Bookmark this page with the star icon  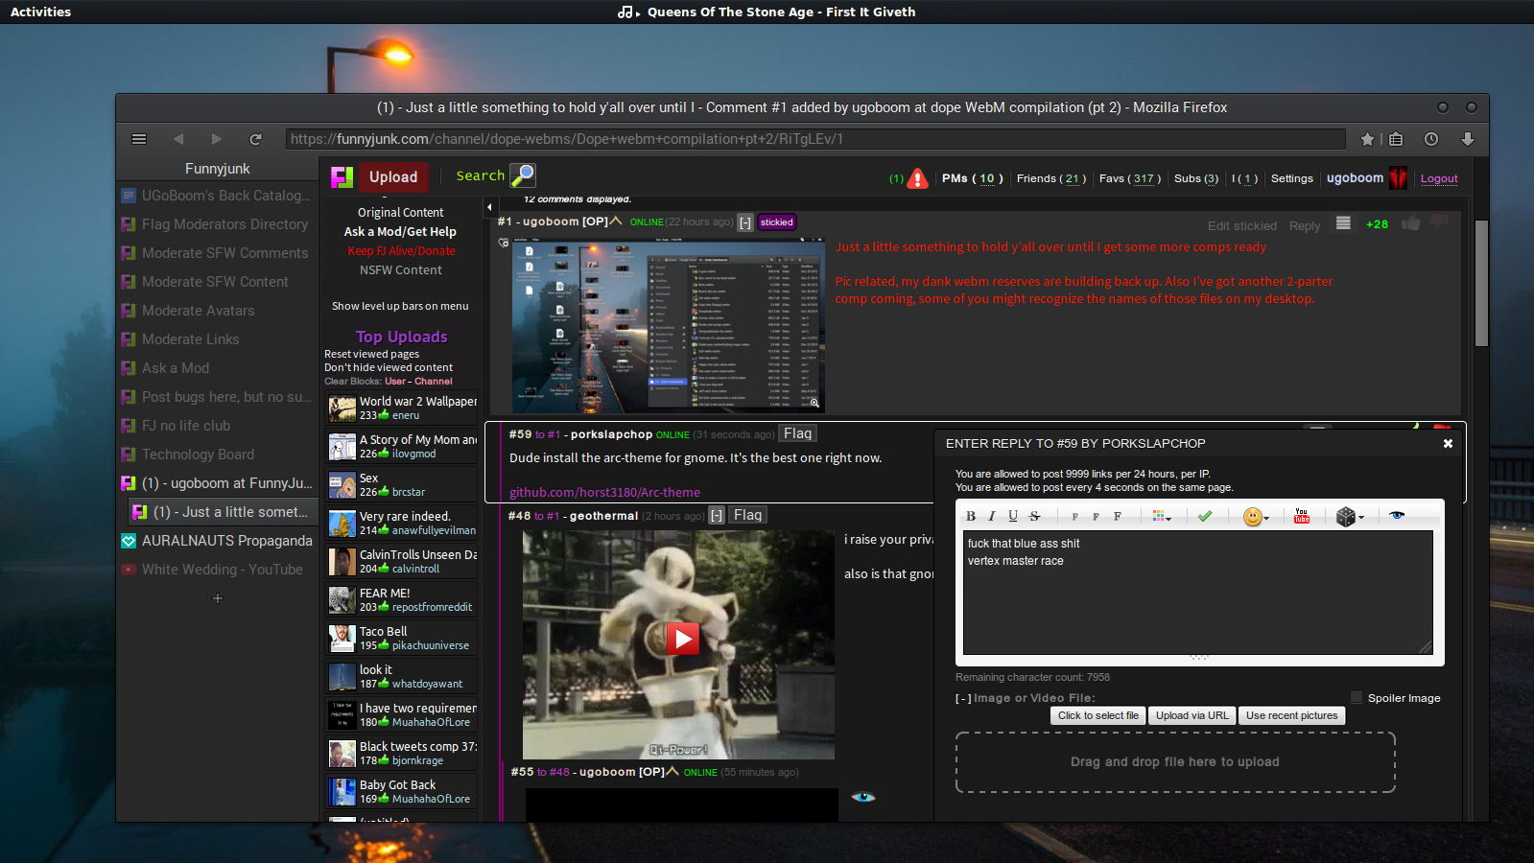coord(1367,139)
